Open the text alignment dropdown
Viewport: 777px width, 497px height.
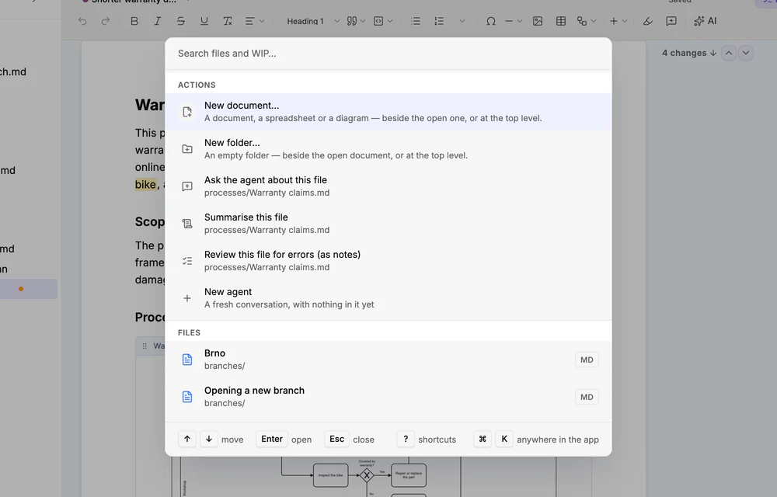[x=255, y=21]
